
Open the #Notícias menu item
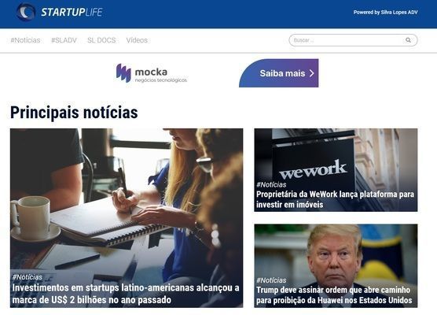point(25,40)
